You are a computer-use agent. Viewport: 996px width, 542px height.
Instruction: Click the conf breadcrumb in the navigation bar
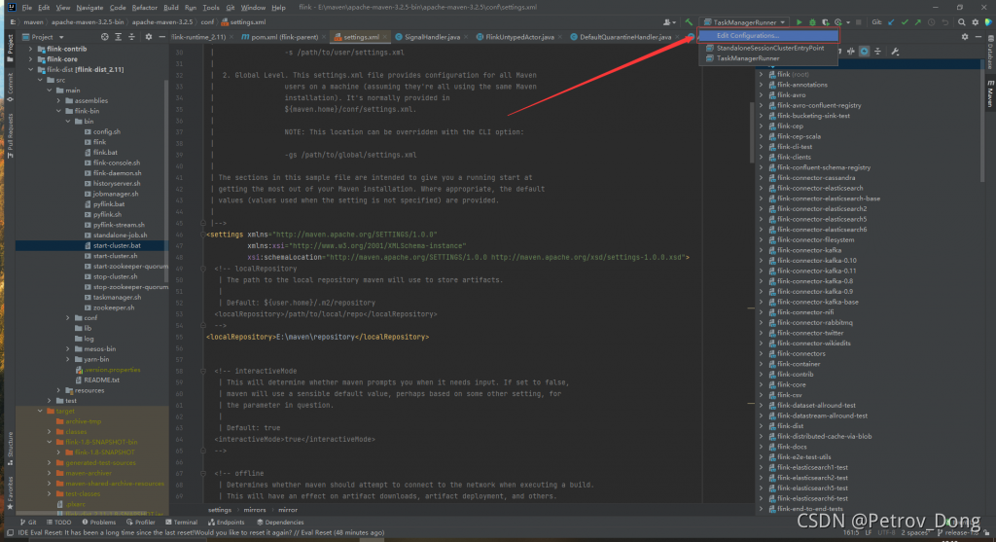click(208, 22)
